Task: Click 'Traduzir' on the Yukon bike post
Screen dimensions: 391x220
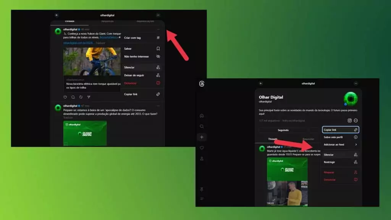Action: click(100, 43)
